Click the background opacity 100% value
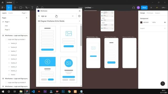168x94 pixels. click(x=154, y=22)
